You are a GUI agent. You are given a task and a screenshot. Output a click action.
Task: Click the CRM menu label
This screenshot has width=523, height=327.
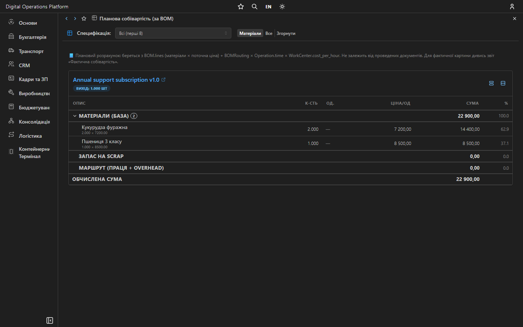(x=24, y=65)
